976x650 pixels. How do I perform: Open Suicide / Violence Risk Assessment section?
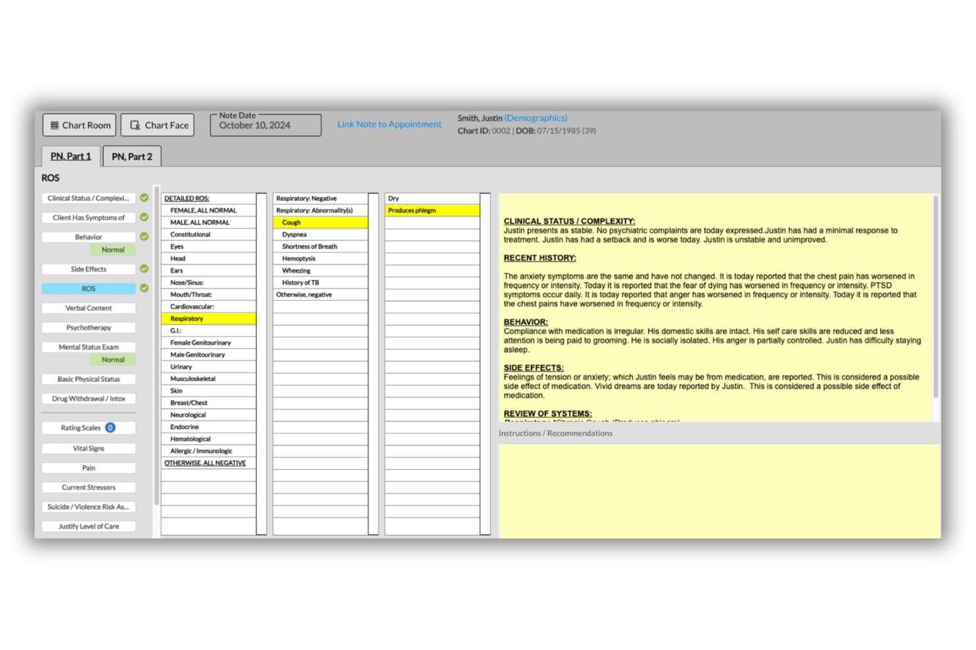(x=88, y=506)
